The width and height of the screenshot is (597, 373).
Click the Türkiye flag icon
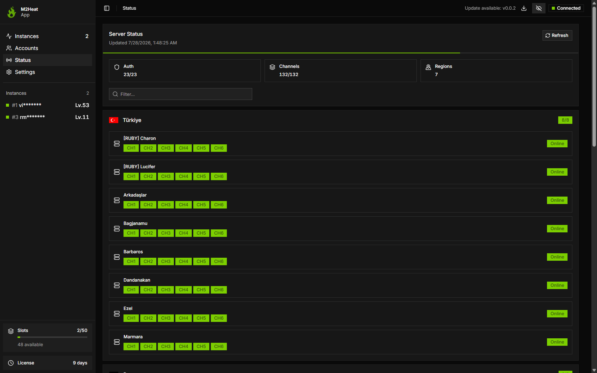113,120
